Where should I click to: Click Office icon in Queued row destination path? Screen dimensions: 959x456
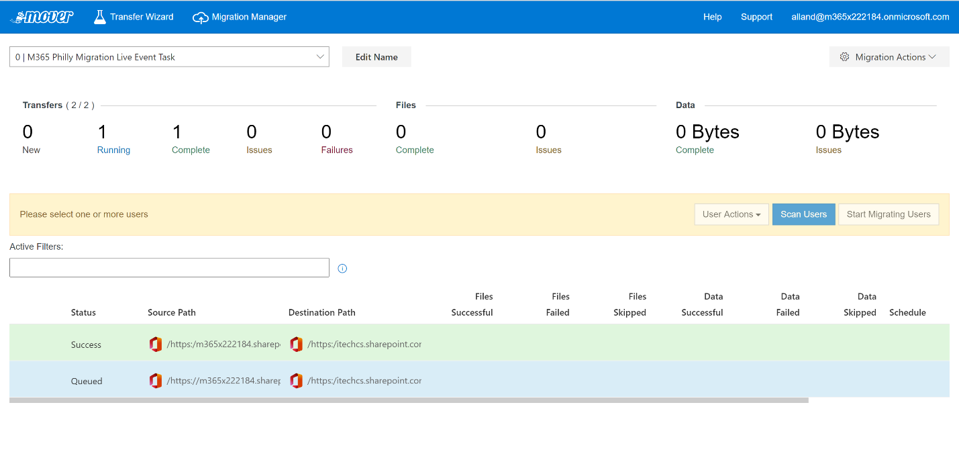pos(296,381)
